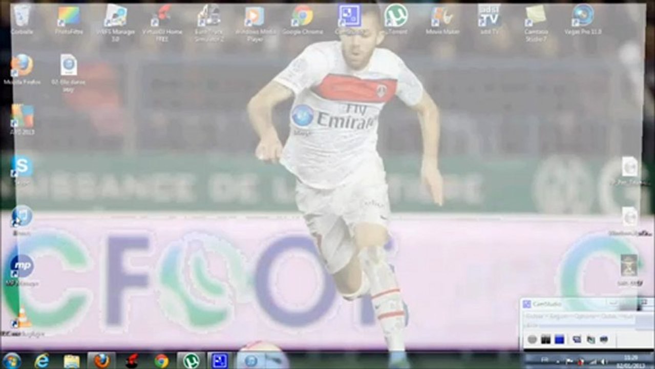Click the FR language indicator in tray

pyautogui.click(x=545, y=360)
